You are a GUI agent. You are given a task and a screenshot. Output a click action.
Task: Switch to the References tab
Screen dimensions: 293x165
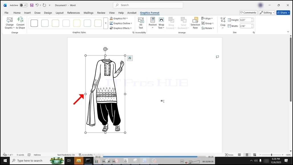pos(74,13)
